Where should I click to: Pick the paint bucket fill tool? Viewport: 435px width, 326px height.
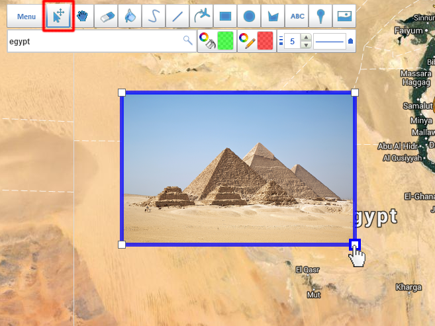click(x=130, y=16)
